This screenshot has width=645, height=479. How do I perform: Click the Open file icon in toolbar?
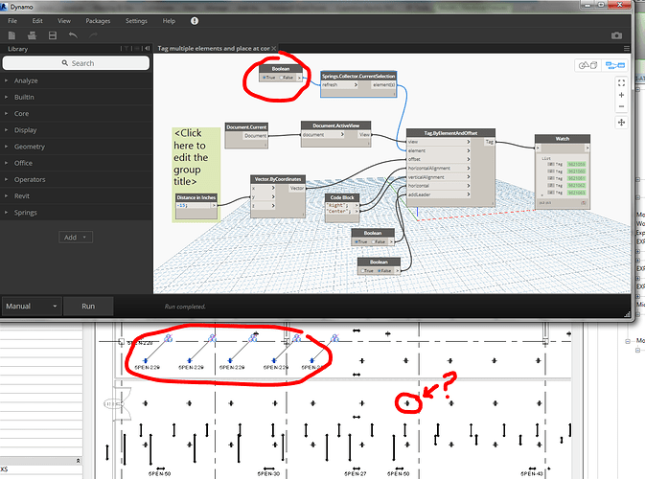click(x=32, y=35)
